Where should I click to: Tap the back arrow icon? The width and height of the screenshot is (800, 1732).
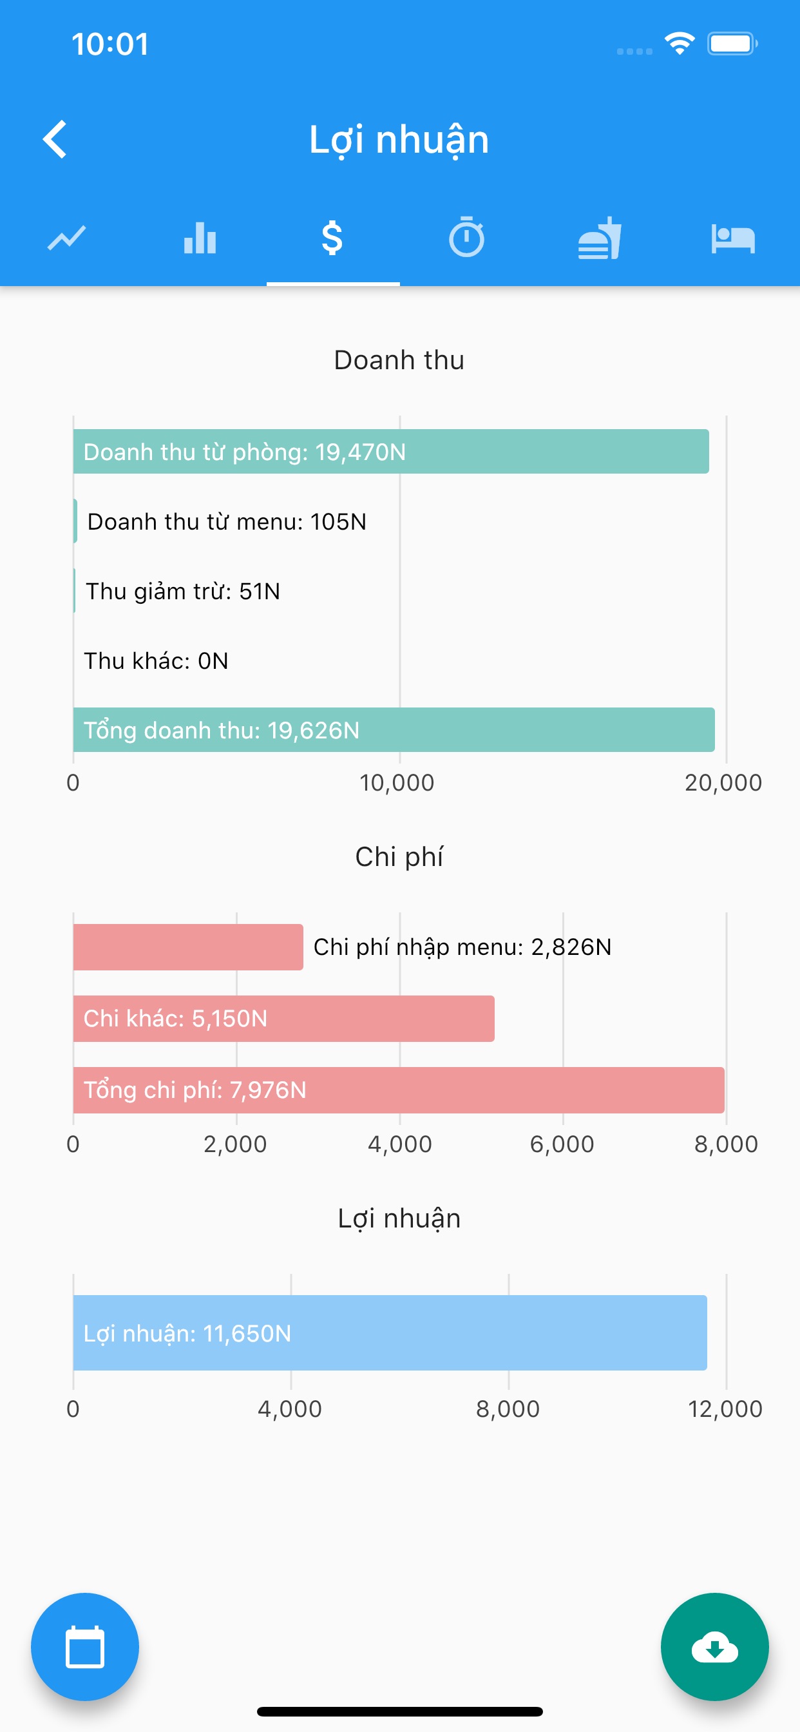(x=55, y=139)
